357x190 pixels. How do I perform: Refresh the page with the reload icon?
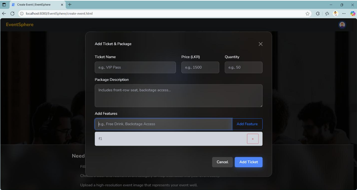pos(12,13)
